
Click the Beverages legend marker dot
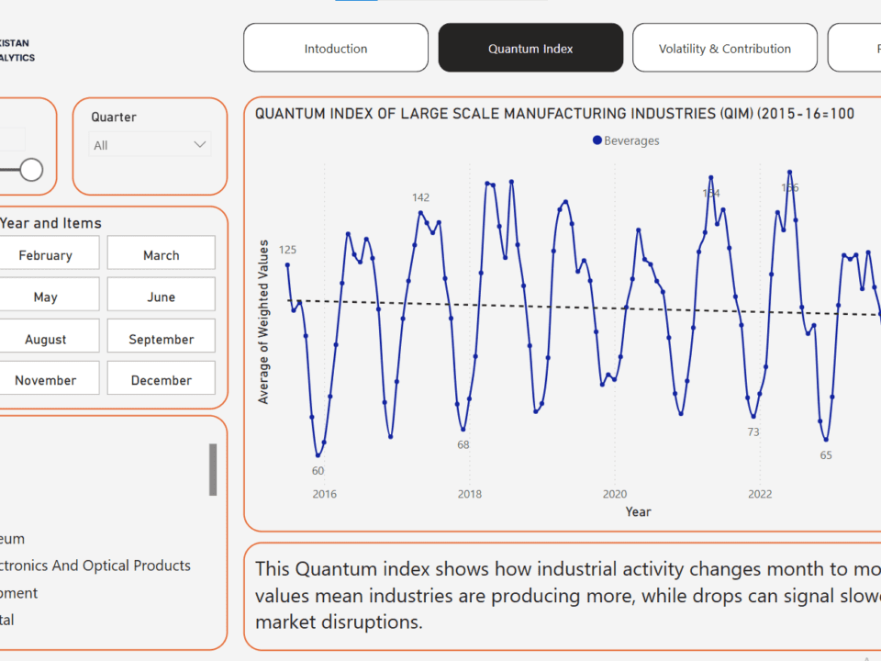(x=597, y=140)
